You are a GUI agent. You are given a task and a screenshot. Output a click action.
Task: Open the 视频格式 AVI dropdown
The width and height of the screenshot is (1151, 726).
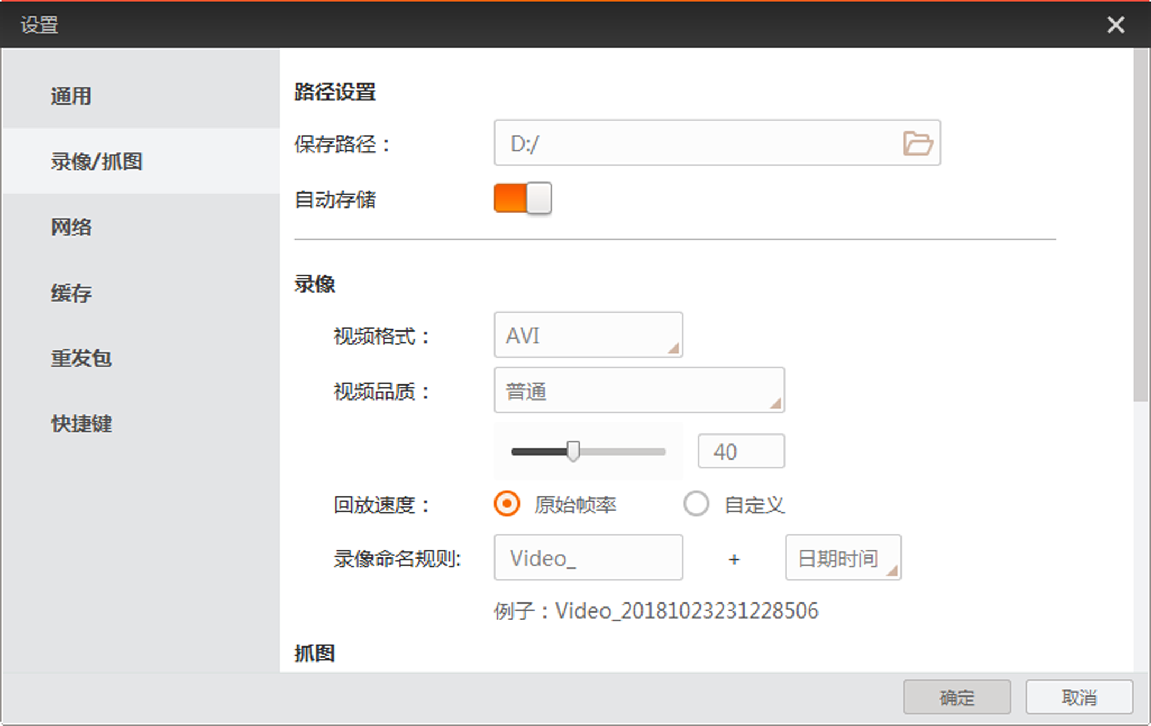coord(587,335)
